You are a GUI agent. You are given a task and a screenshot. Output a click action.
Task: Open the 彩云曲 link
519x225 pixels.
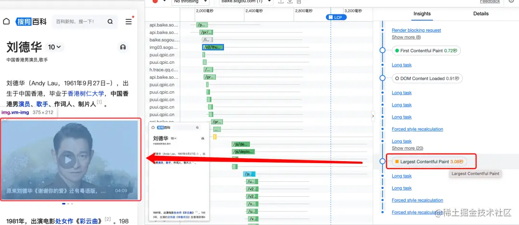88,221
